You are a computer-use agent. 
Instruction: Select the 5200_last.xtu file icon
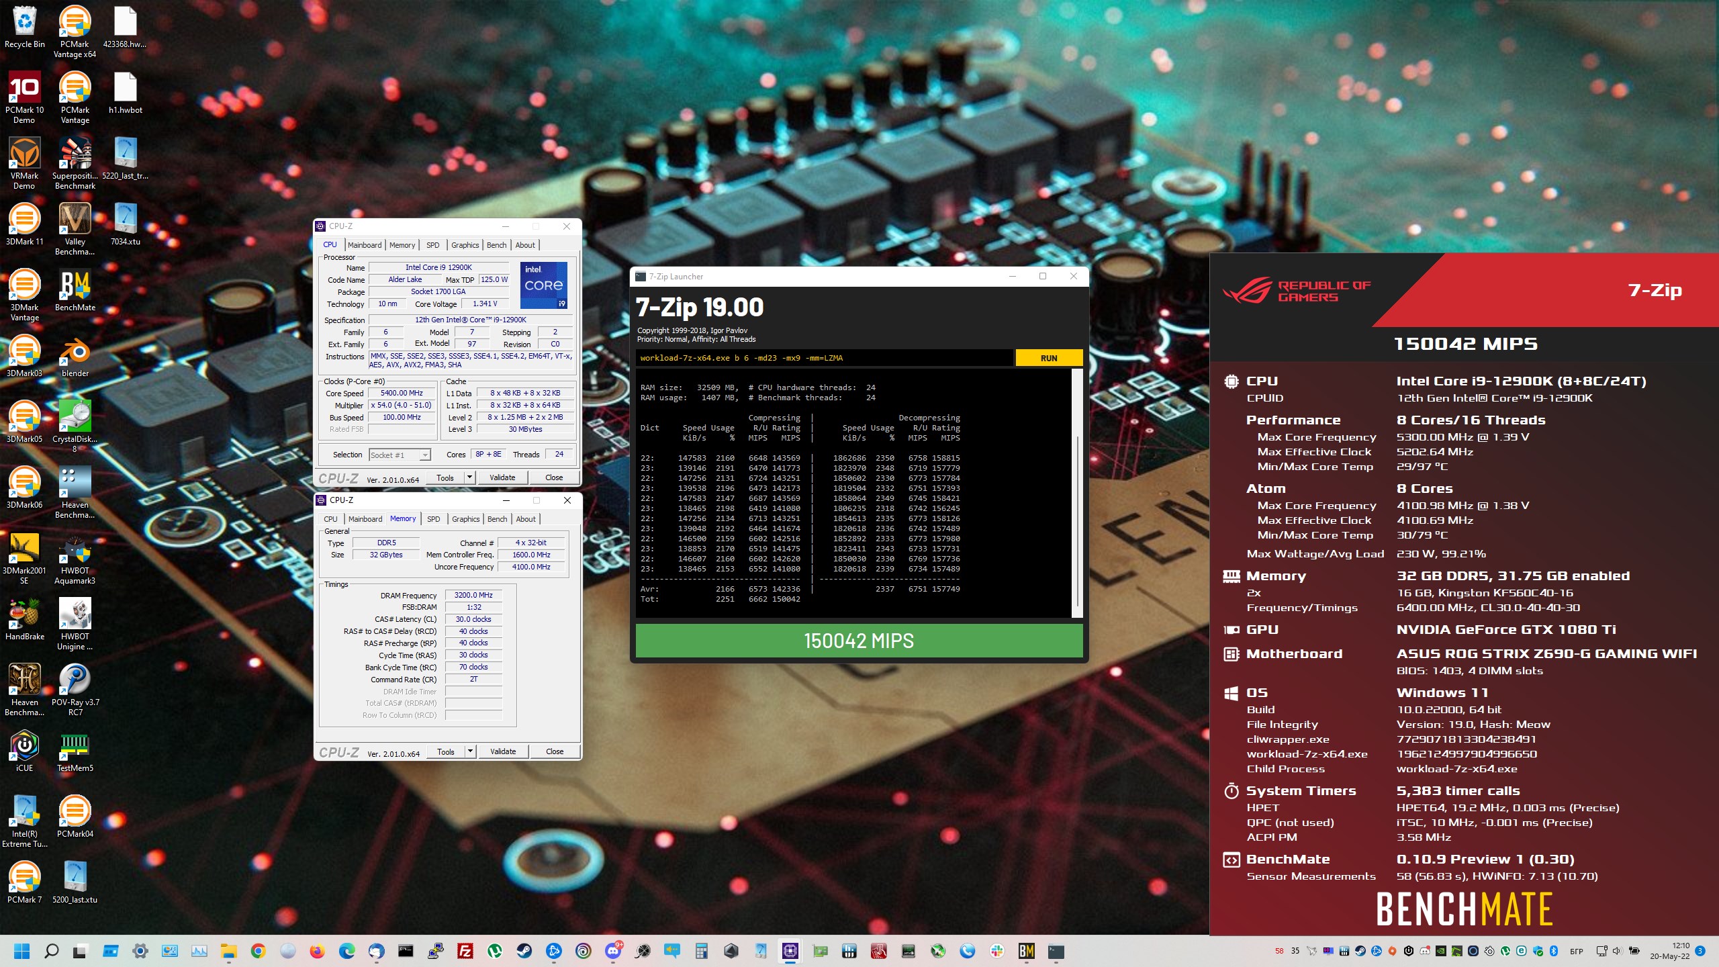point(75,882)
